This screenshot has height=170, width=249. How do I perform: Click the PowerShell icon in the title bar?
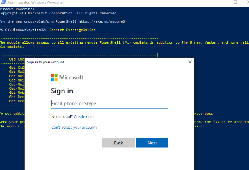3,2
